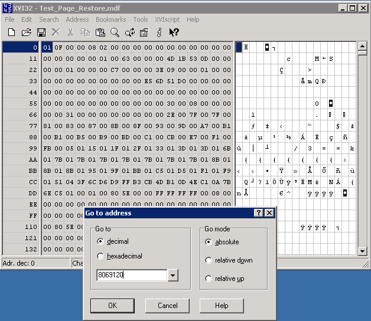This screenshot has height=321, width=371.
Task: Click the What's This help cursor icon
Action: tap(174, 32)
